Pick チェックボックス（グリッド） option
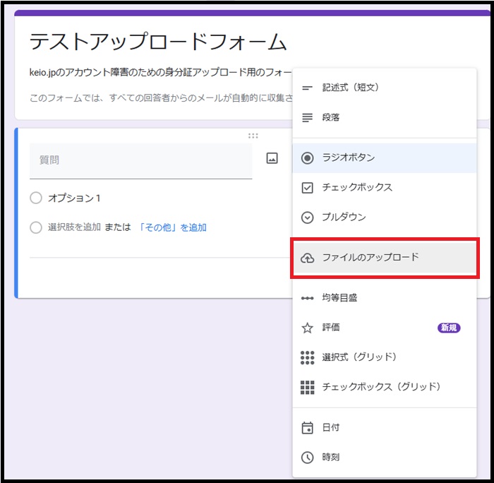The width and height of the screenshot is (494, 483). pos(381,387)
